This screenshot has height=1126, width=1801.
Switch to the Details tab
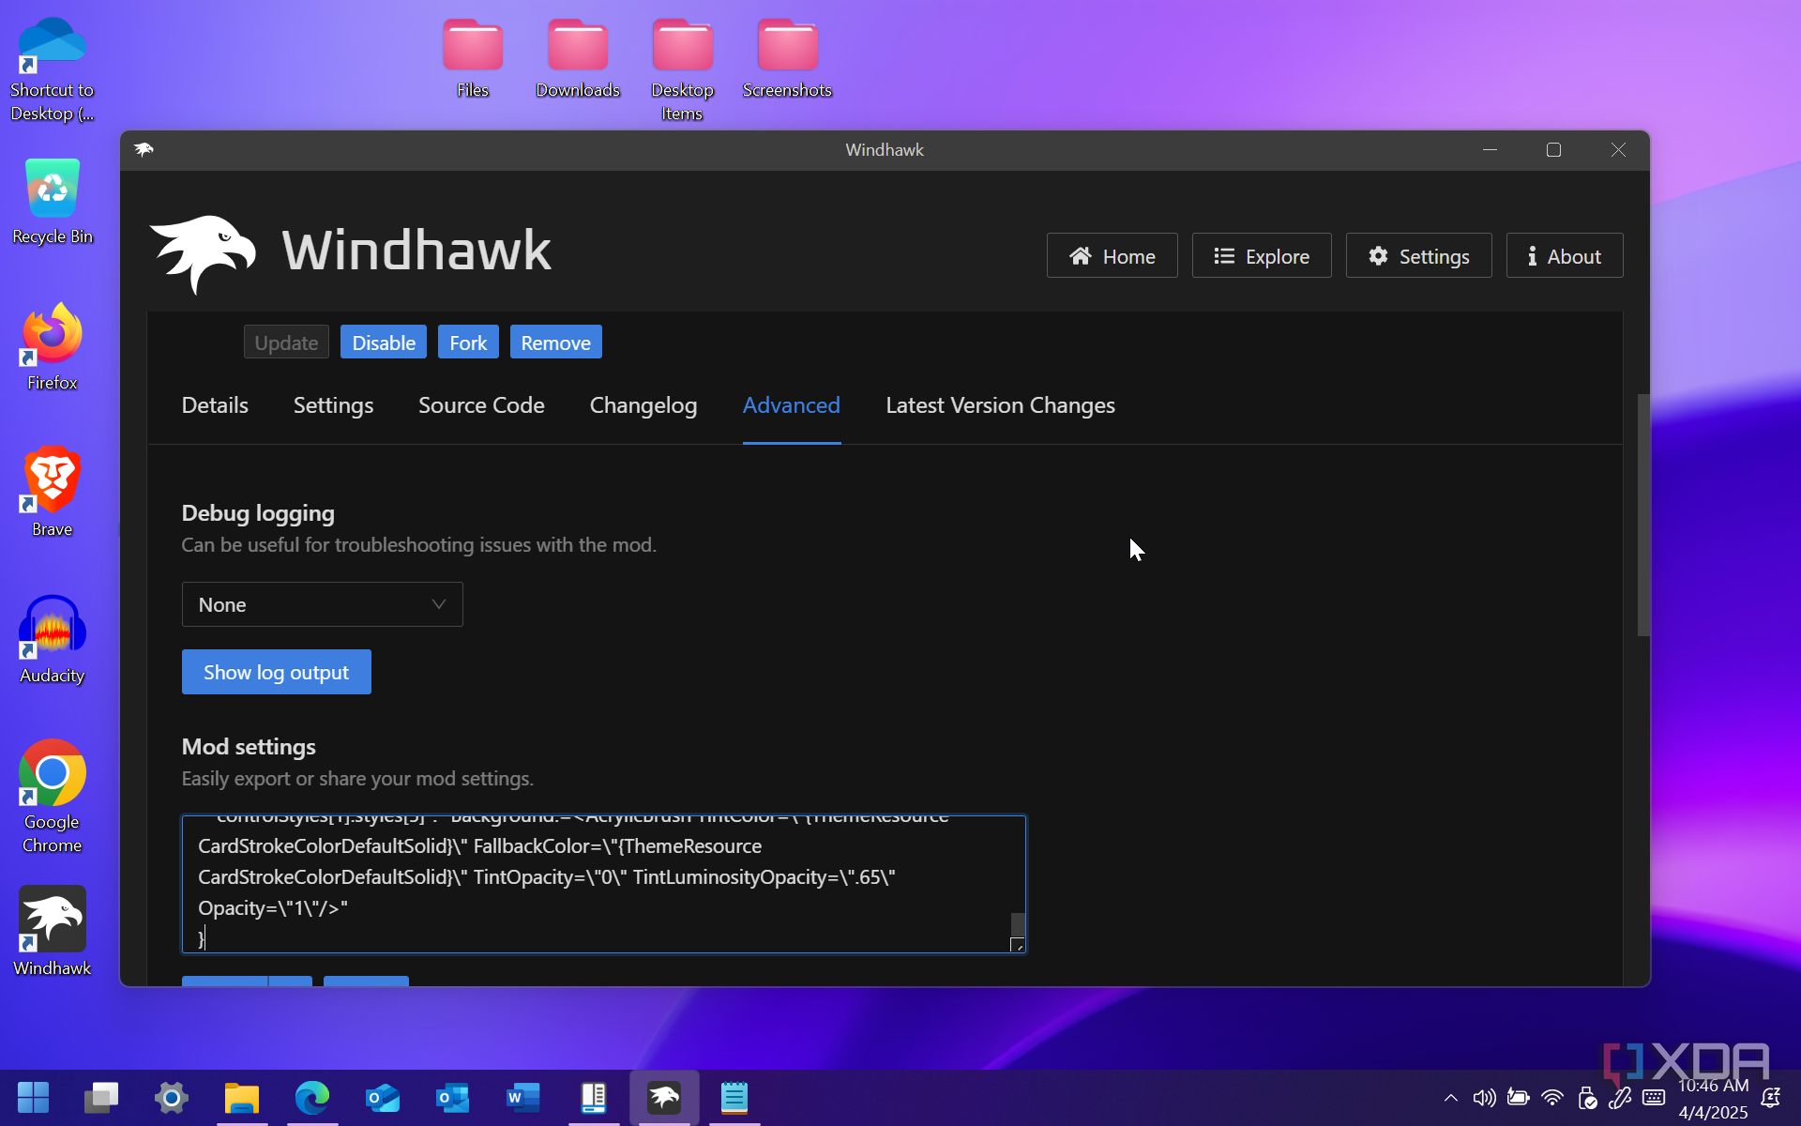215,405
